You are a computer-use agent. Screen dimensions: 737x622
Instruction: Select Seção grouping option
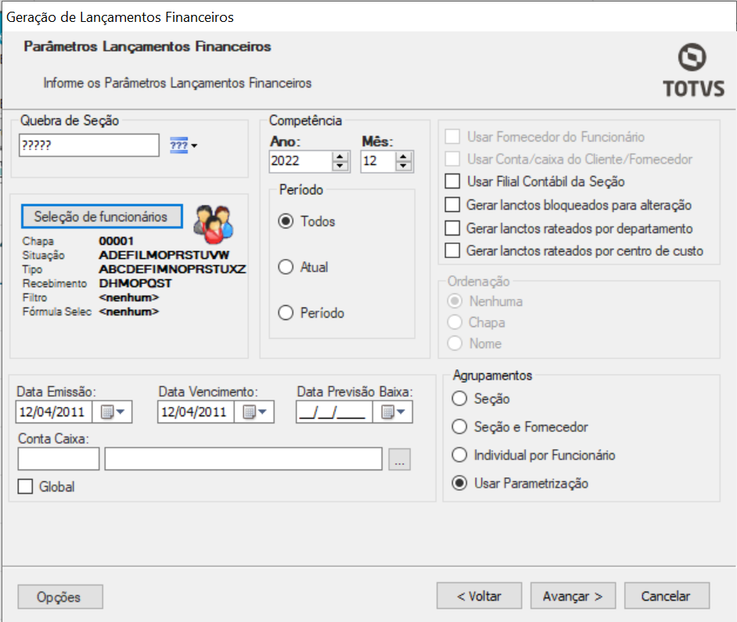click(459, 399)
